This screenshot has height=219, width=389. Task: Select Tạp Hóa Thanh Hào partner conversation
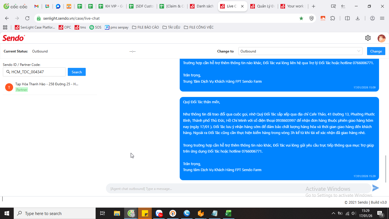pos(50,87)
